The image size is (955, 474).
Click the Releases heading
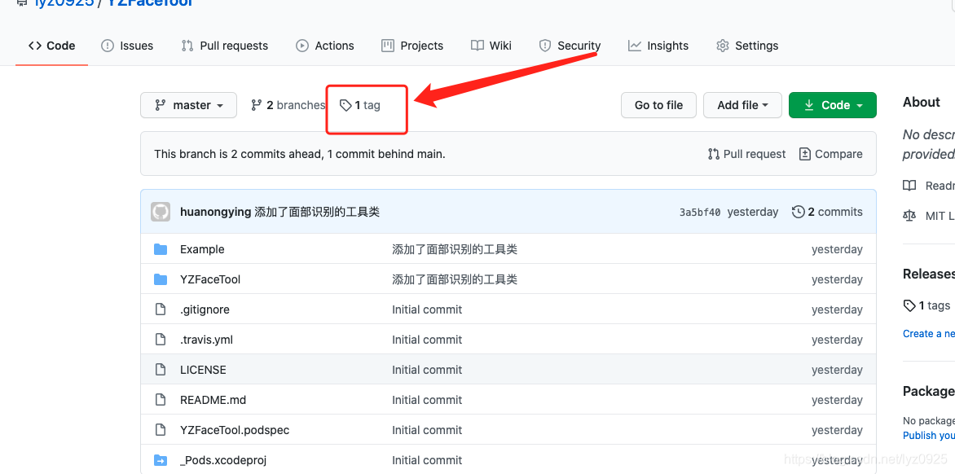929,274
